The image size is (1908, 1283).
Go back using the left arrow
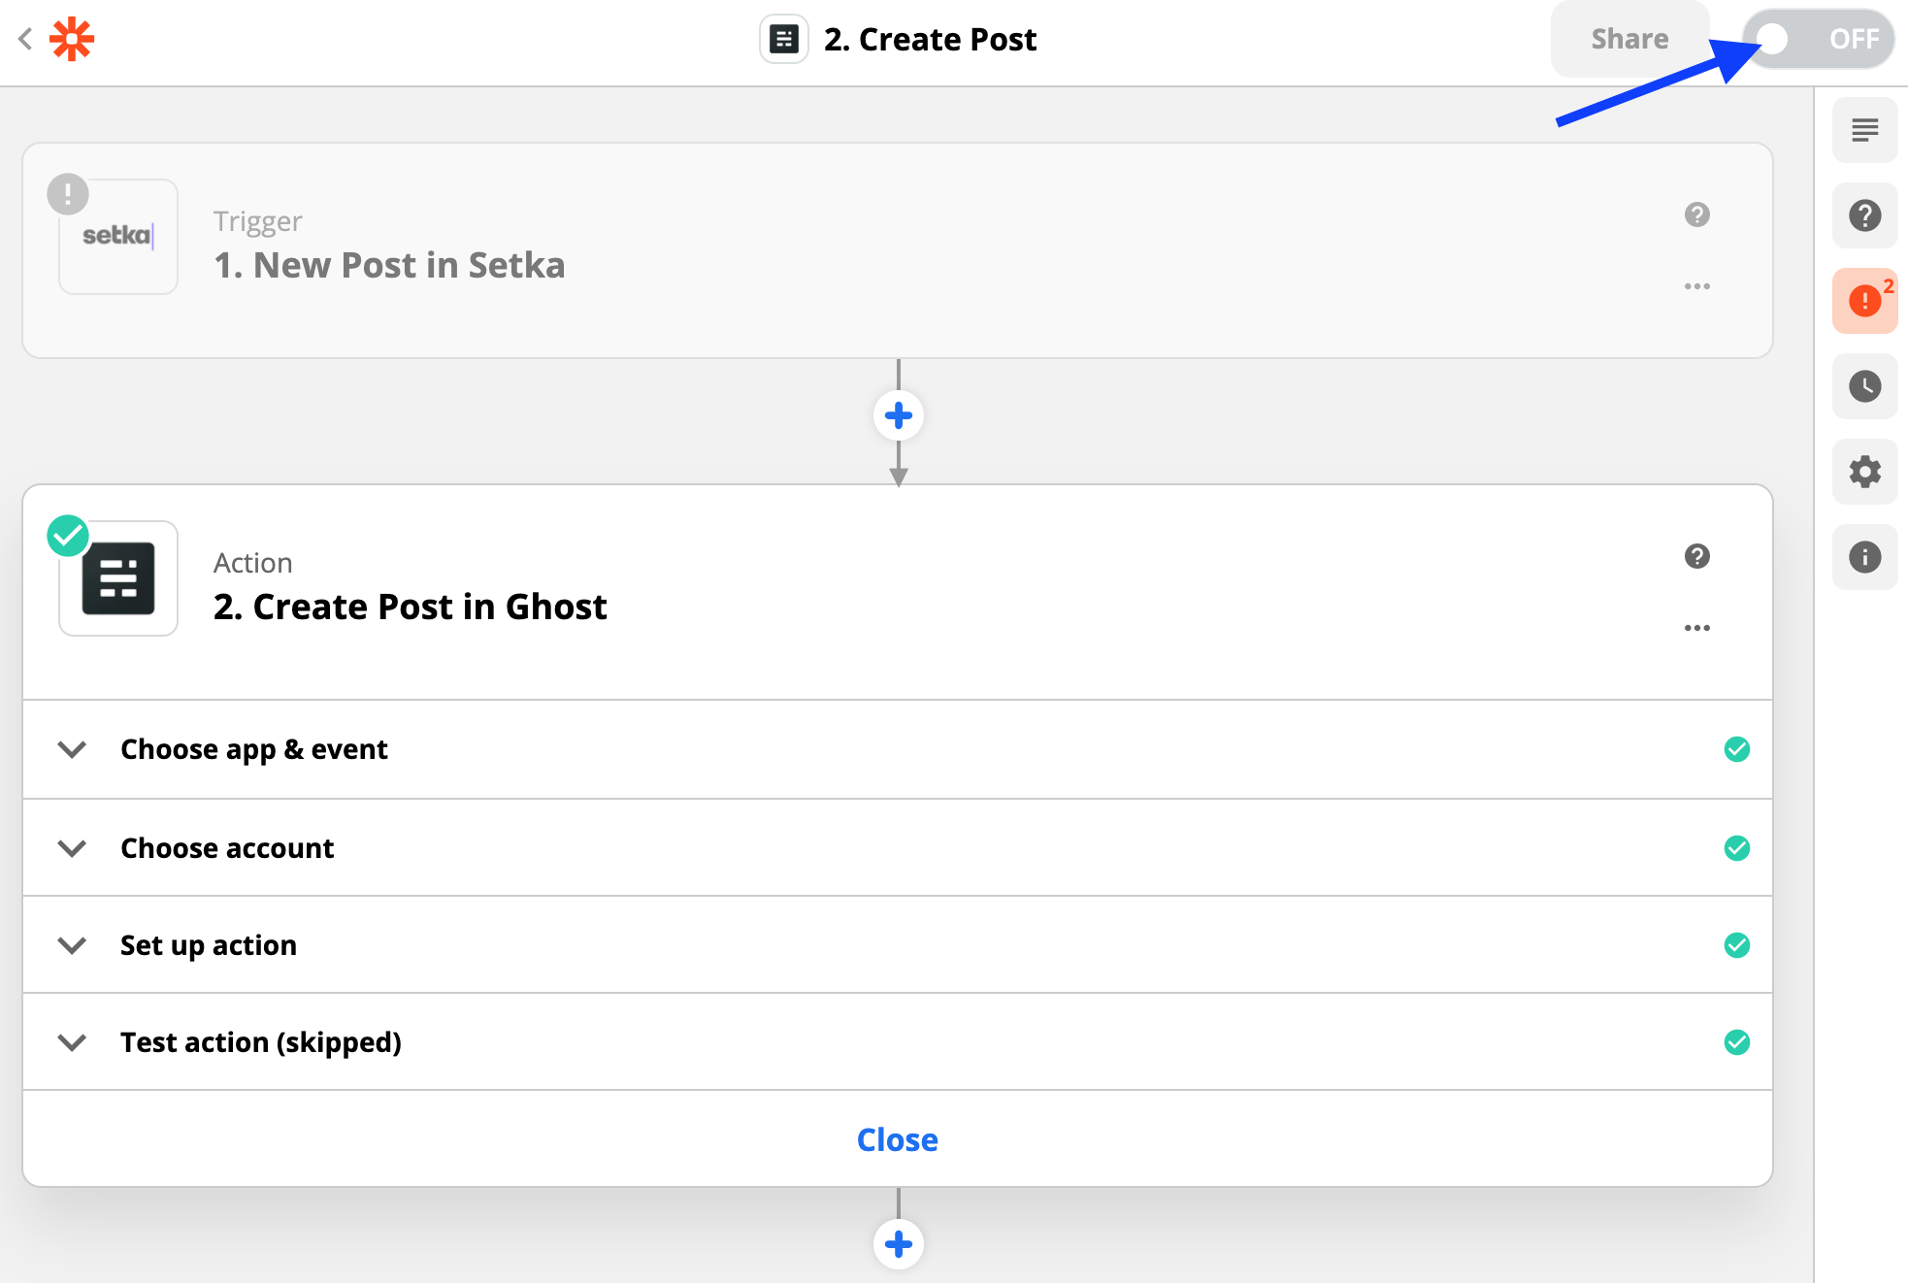click(x=25, y=40)
